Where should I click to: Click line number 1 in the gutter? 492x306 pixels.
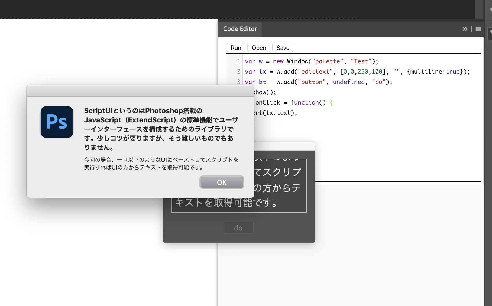pyautogui.click(x=239, y=61)
